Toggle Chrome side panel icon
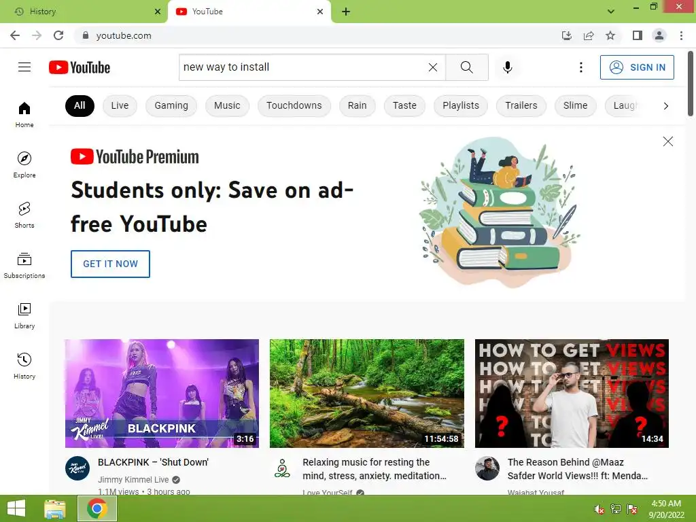 [x=638, y=35]
